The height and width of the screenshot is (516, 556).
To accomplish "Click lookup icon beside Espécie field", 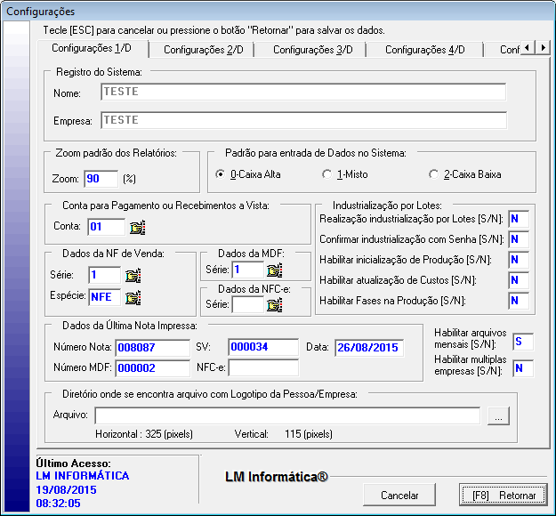I will tap(133, 297).
